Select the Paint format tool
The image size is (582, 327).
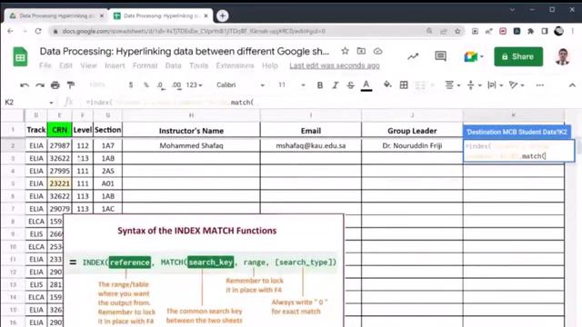[71, 85]
